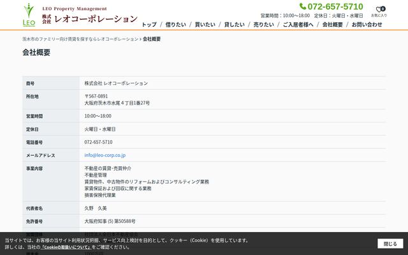The width and height of the screenshot is (408, 255).
Task: Open the 売りたい menu item
Action: 263,24
